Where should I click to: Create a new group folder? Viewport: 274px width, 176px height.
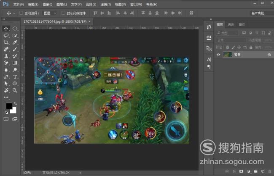pyautogui.click(x=255, y=171)
